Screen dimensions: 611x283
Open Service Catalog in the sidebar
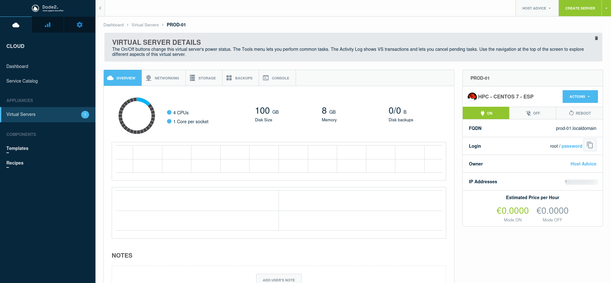point(22,81)
